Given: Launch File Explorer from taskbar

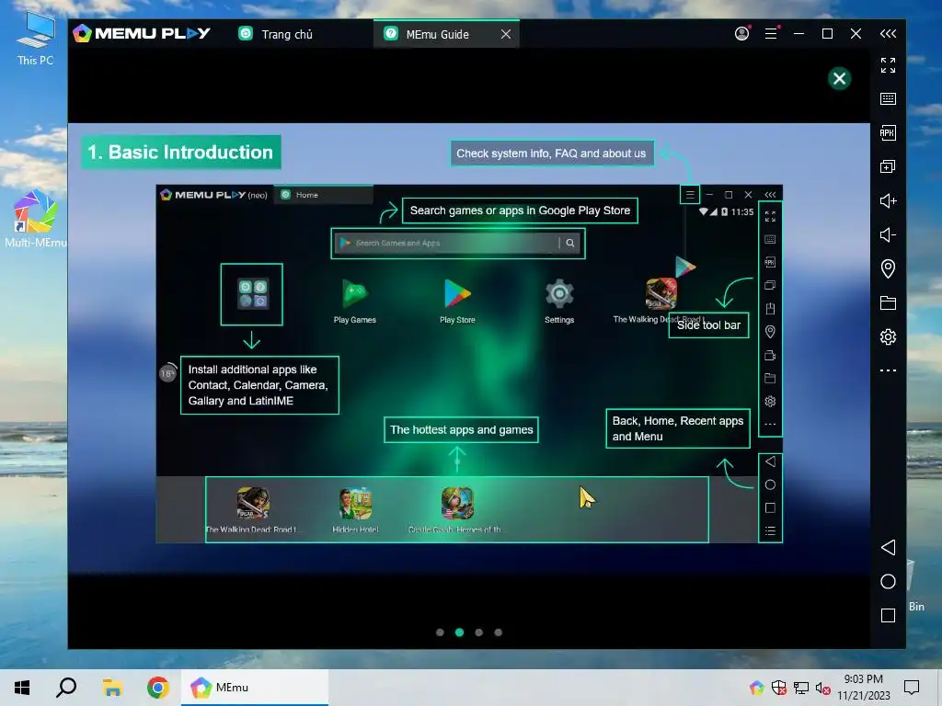Looking at the screenshot, I should (112, 688).
